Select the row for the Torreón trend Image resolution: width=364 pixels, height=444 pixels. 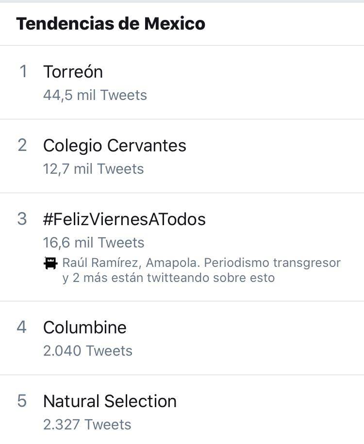pos(182,82)
